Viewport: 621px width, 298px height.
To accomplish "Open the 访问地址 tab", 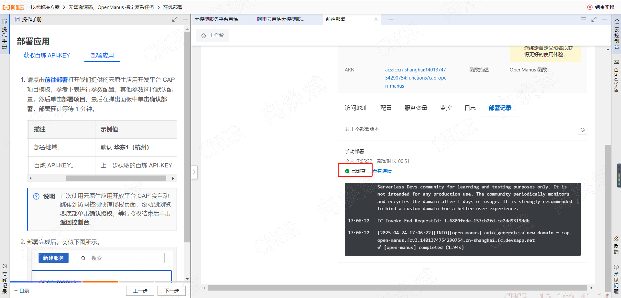I will (x=356, y=108).
